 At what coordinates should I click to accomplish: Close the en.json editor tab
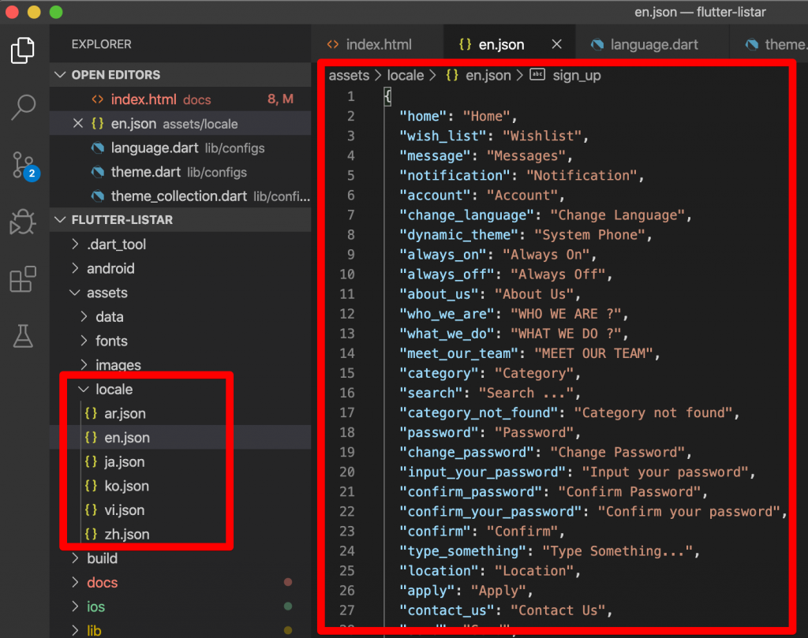(557, 44)
